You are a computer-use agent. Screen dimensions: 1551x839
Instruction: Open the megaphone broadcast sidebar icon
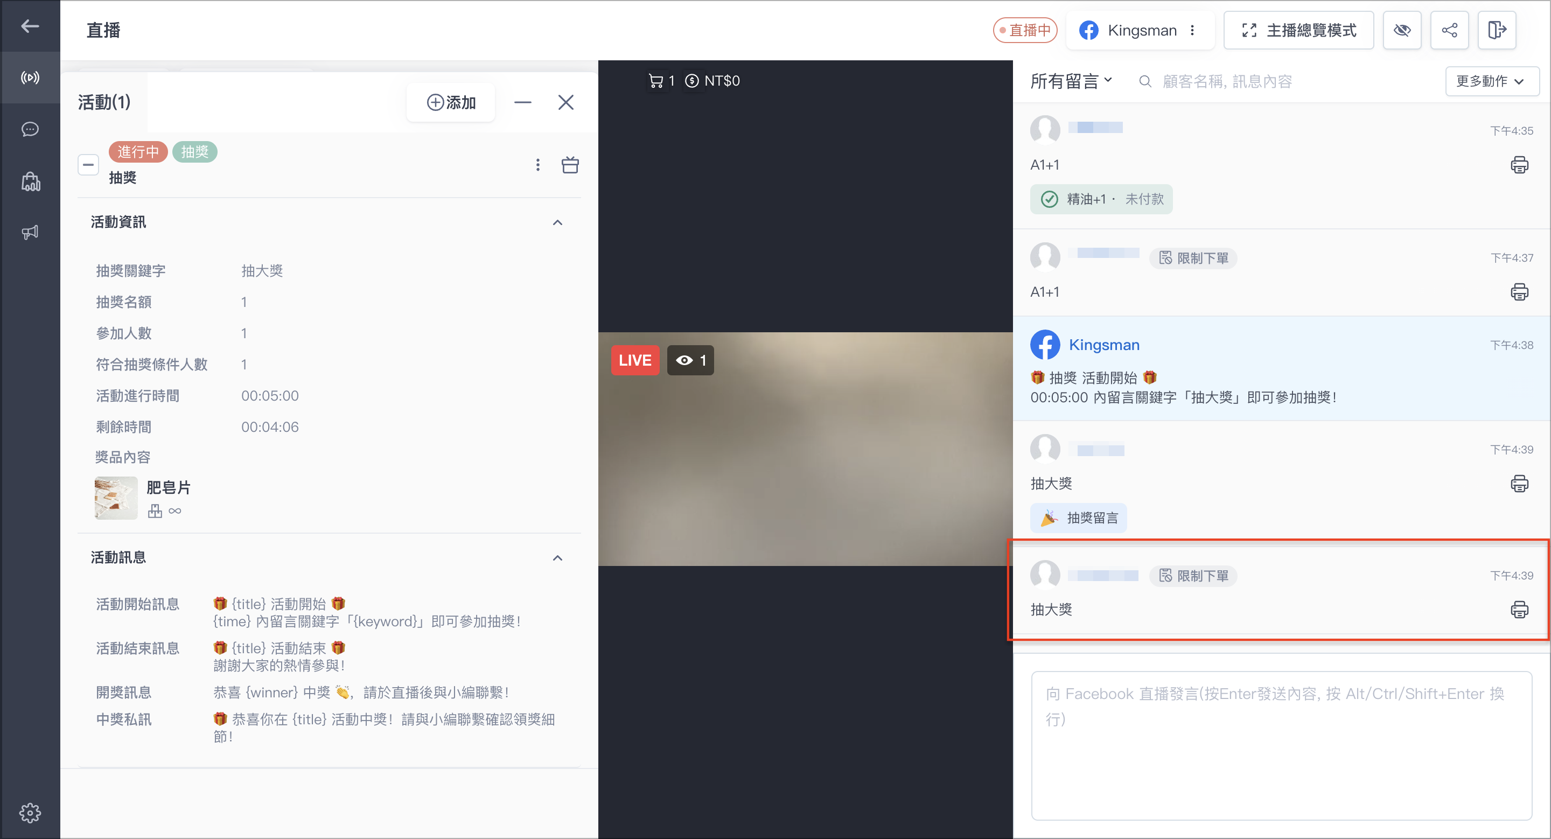pyautogui.click(x=30, y=232)
